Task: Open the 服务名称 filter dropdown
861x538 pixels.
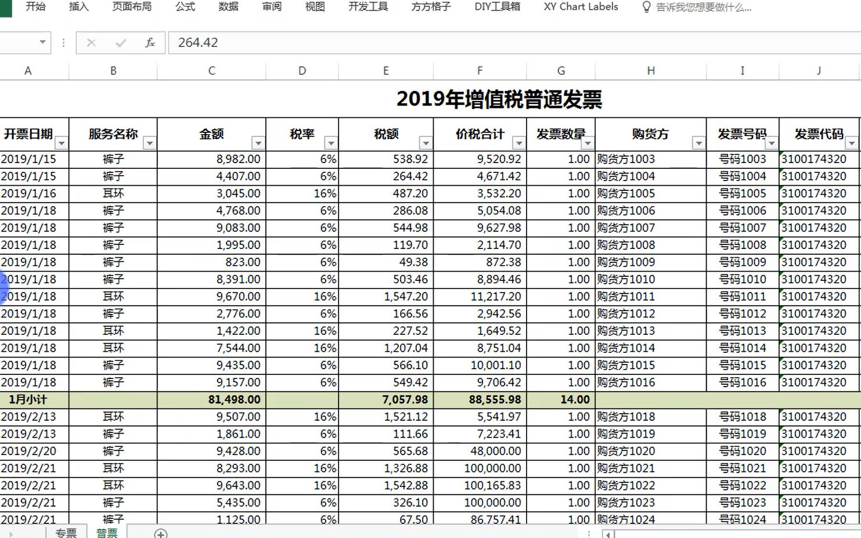Action: [149, 143]
